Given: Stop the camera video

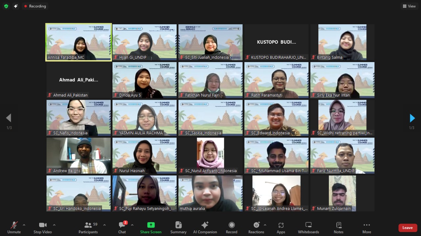Looking at the screenshot, I should point(42,227).
